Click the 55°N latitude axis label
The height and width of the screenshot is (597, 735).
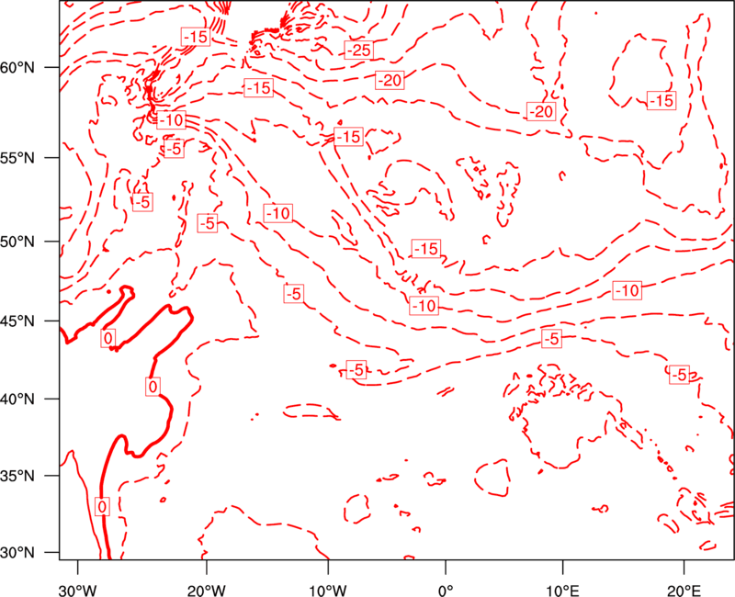tap(17, 158)
